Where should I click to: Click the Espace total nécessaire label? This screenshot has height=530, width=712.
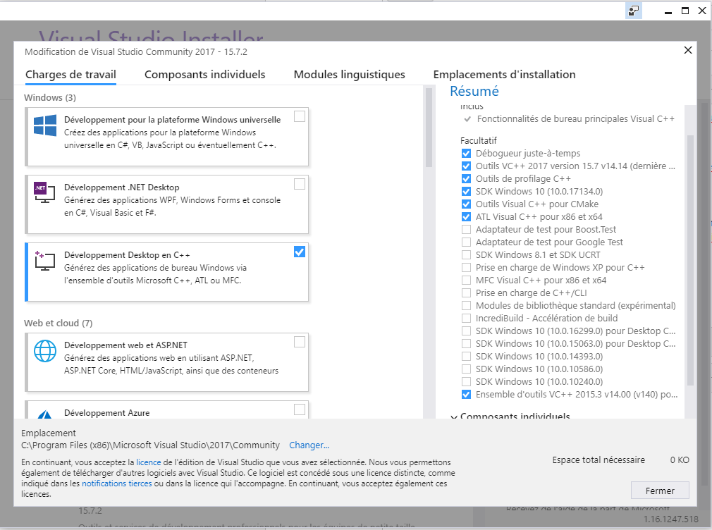(599, 460)
